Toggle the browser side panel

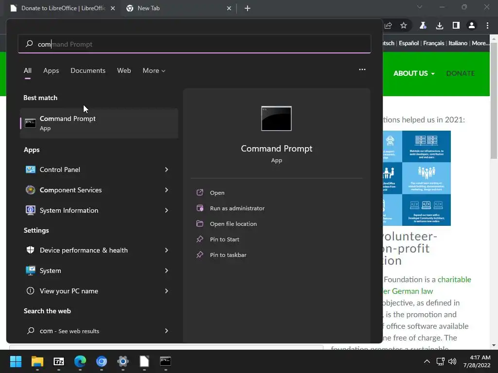(x=456, y=25)
